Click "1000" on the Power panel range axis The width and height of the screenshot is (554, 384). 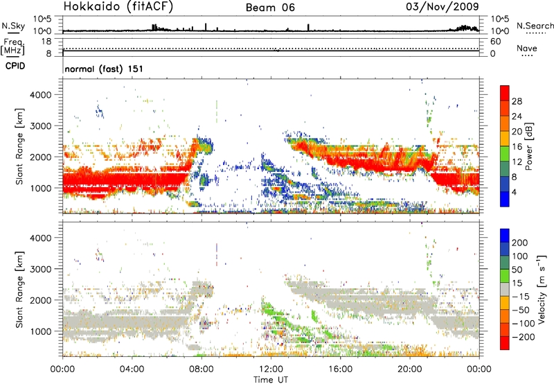(x=41, y=188)
